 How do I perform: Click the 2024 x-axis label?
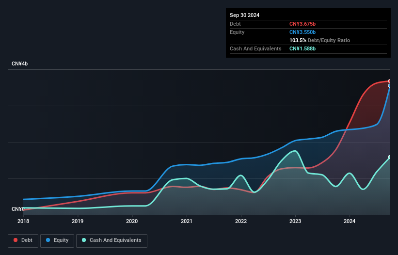[350, 221]
